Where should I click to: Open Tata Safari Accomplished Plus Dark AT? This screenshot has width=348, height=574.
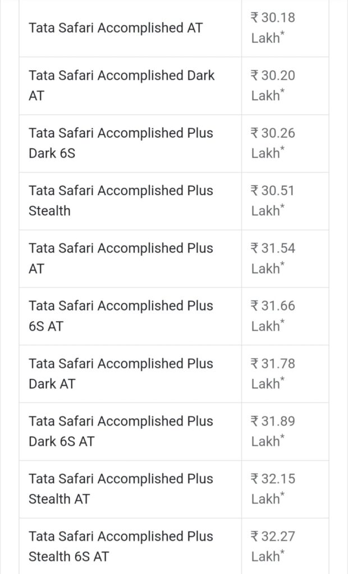click(121, 373)
